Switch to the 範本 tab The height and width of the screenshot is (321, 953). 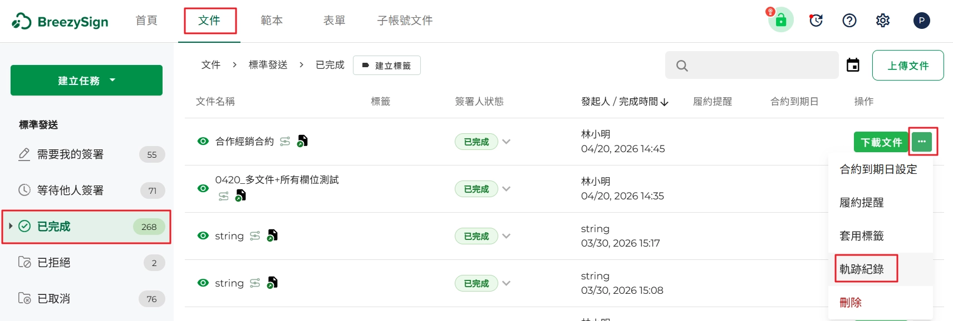(272, 21)
